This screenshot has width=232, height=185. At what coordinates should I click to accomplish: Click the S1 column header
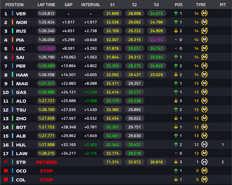[112, 5]
